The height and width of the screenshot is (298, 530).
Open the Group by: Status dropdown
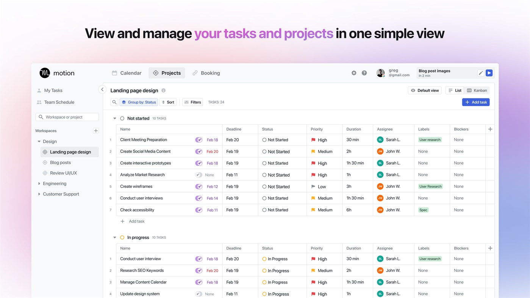tap(139, 102)
